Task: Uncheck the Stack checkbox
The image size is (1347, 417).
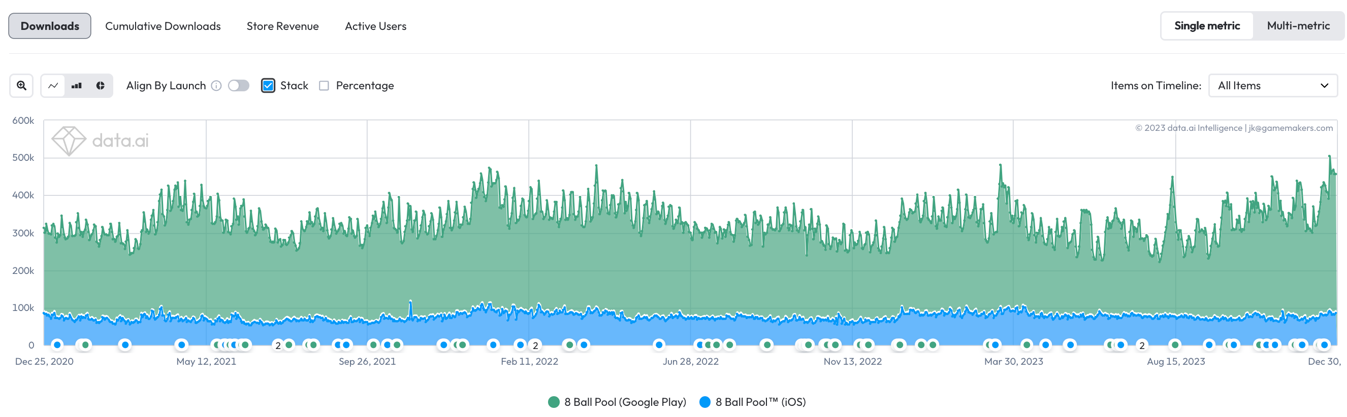Action: click(268, 86)
